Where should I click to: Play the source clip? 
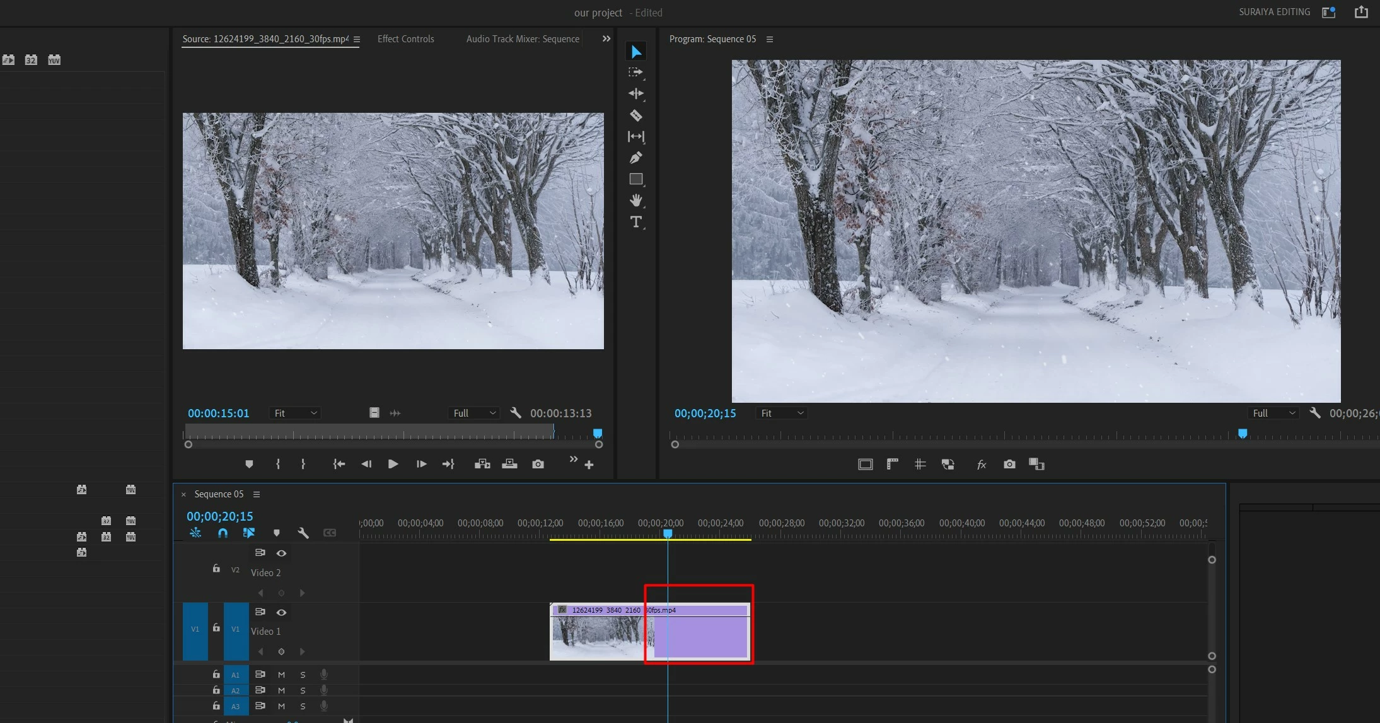(393, 465)
